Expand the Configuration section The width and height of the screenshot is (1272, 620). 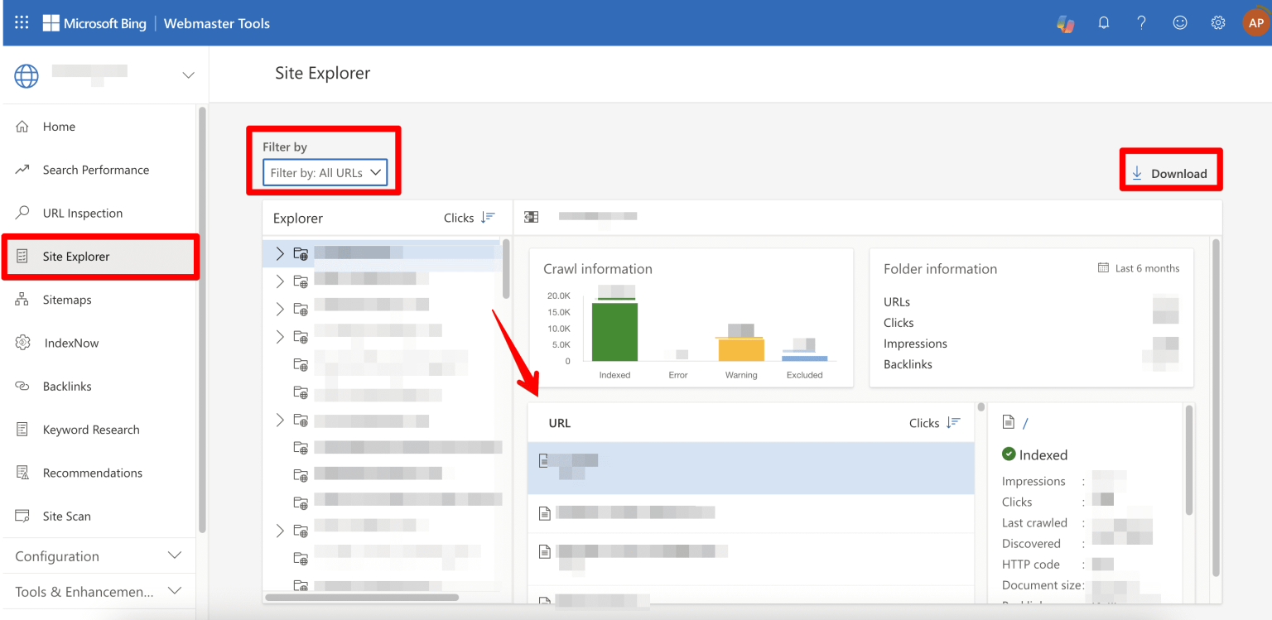pyautogui.click(x=175, y=555)
